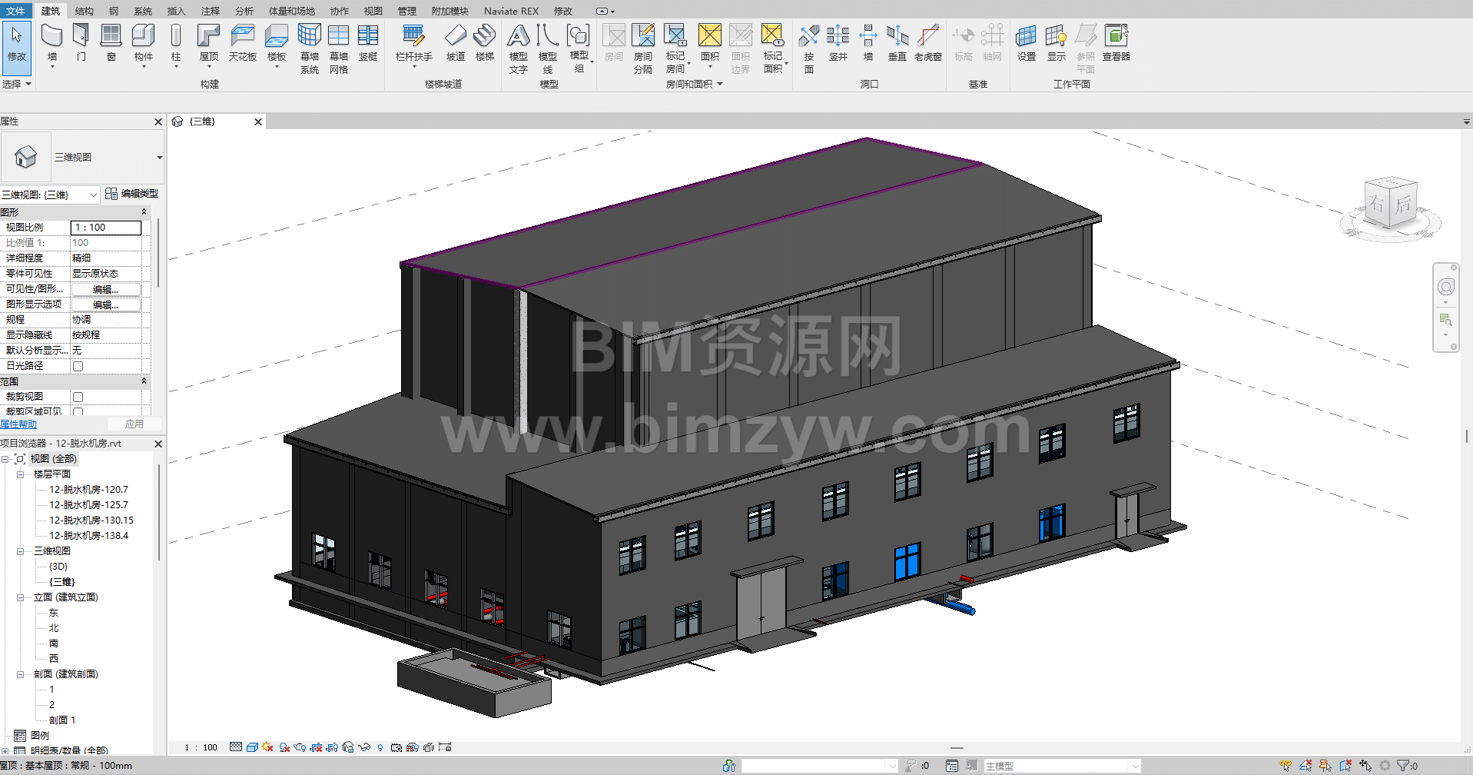Click the 视图比例 1 : 100 field

106,228
